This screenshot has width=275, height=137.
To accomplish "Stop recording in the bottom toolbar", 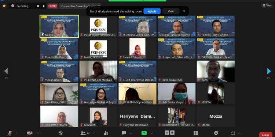I will pos(172,133).
